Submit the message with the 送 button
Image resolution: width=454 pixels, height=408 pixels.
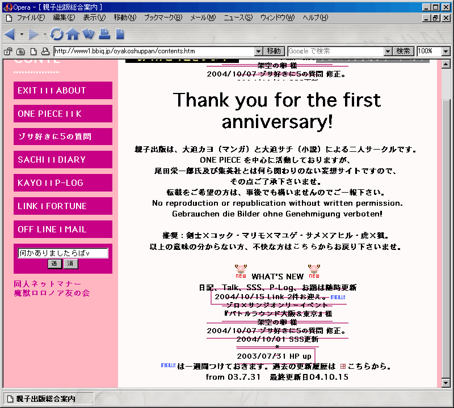54,263
